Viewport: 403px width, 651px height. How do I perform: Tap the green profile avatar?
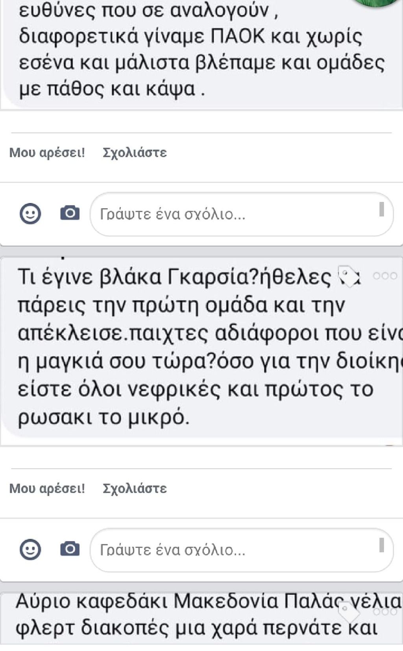point(378,3)
